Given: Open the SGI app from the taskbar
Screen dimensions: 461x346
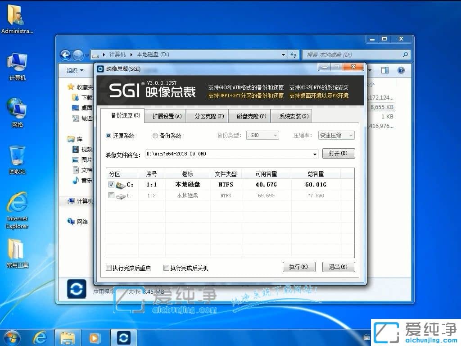Looking at the screenshot, I should (123, 337).
